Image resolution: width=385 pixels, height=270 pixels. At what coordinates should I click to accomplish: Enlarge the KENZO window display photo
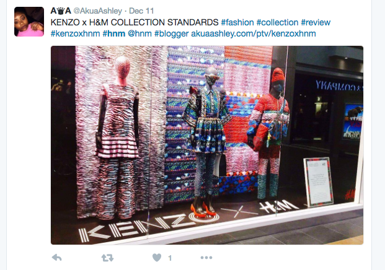click(x=207, y=145)
